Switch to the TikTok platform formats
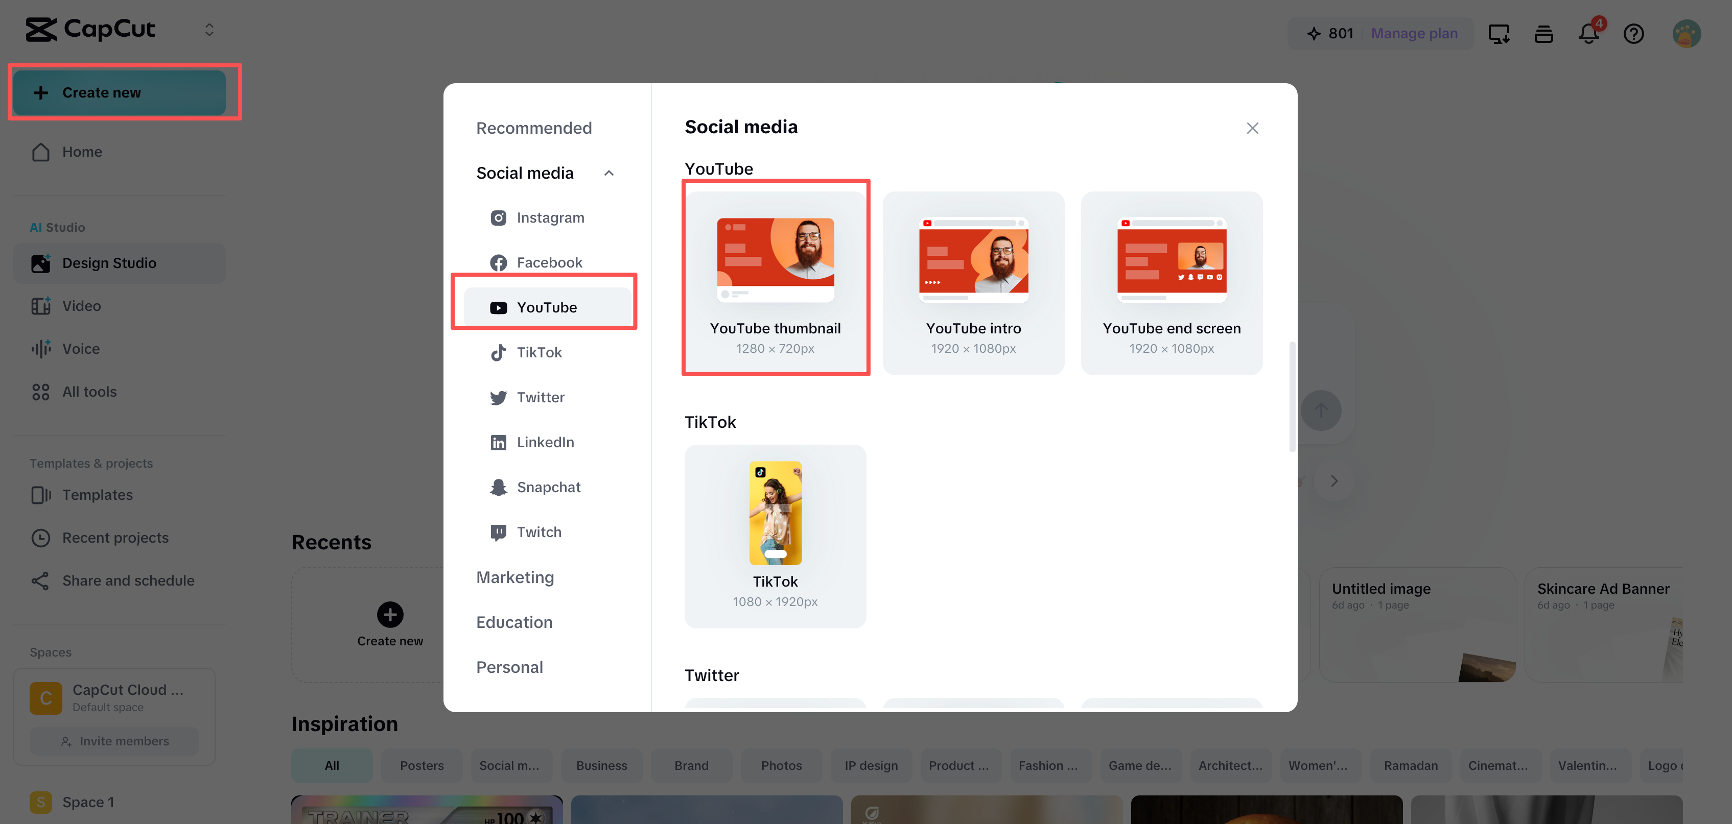 539,352
